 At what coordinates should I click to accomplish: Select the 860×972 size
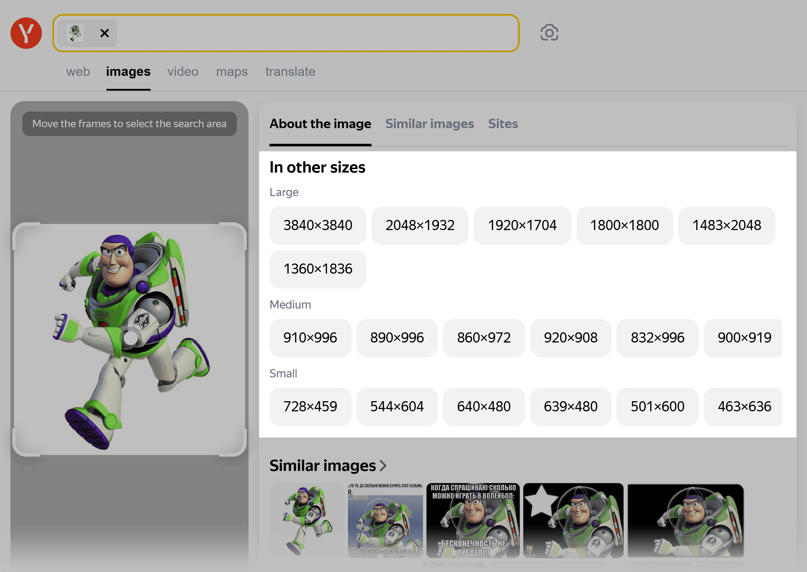pyautogui.click(x=484, y=338)
